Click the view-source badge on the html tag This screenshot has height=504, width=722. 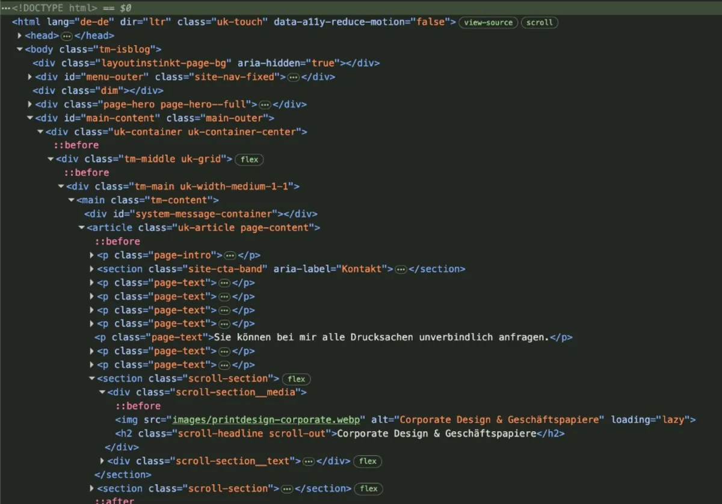[x=488, y=22]
